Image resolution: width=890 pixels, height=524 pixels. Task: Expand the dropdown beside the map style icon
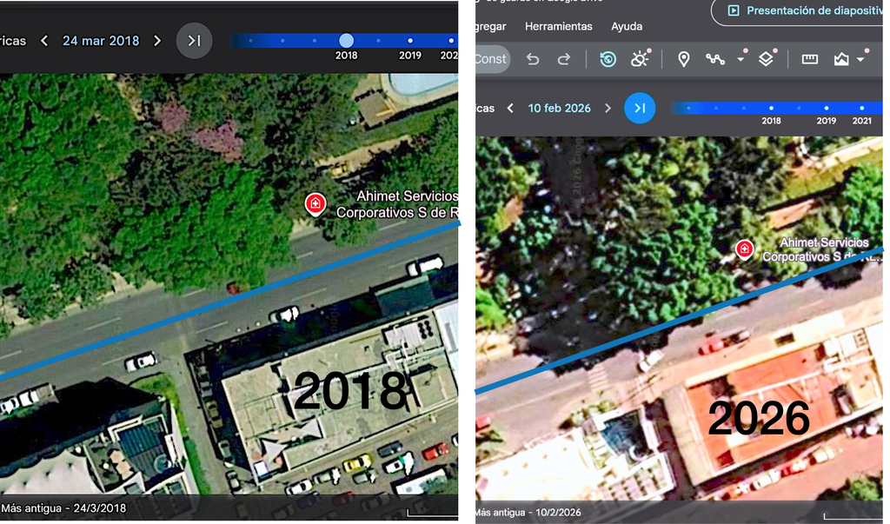[860, 59]
